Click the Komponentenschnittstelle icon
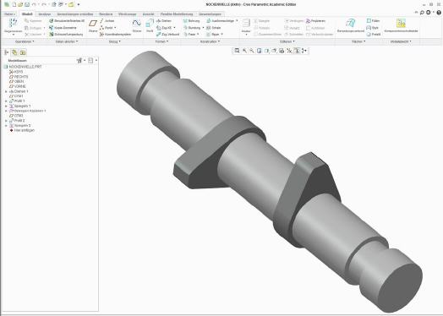Viewport: 443px width, 316px height. pos(401,25)
